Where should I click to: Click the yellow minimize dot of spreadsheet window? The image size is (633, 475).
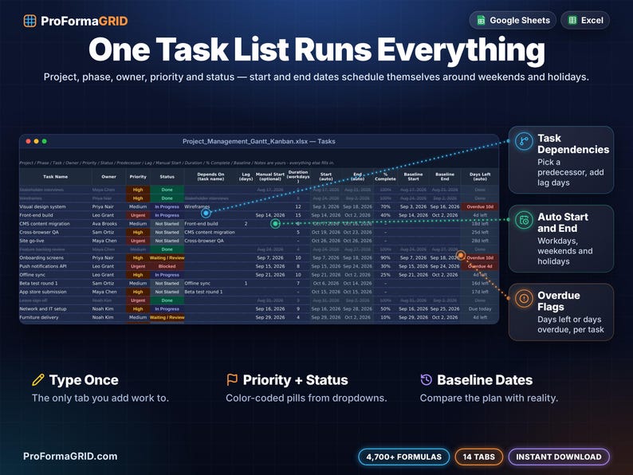click(x=37, y=141)
